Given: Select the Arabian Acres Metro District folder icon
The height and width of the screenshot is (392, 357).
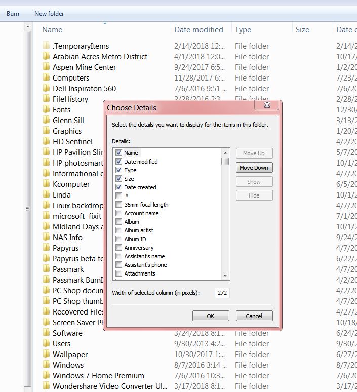Looking at the screenshot, I should point(46,56).
